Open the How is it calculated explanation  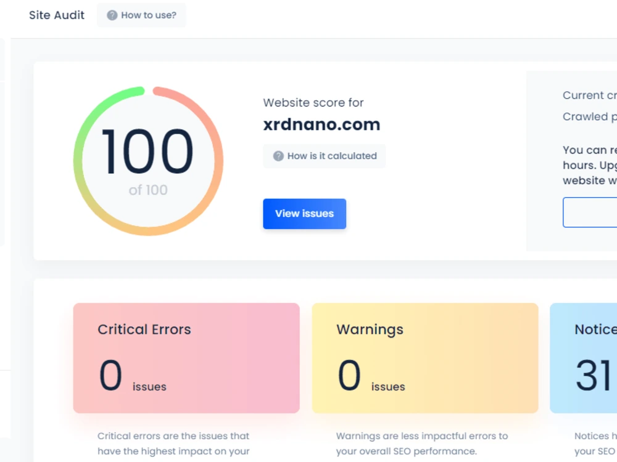click(325, 156)
